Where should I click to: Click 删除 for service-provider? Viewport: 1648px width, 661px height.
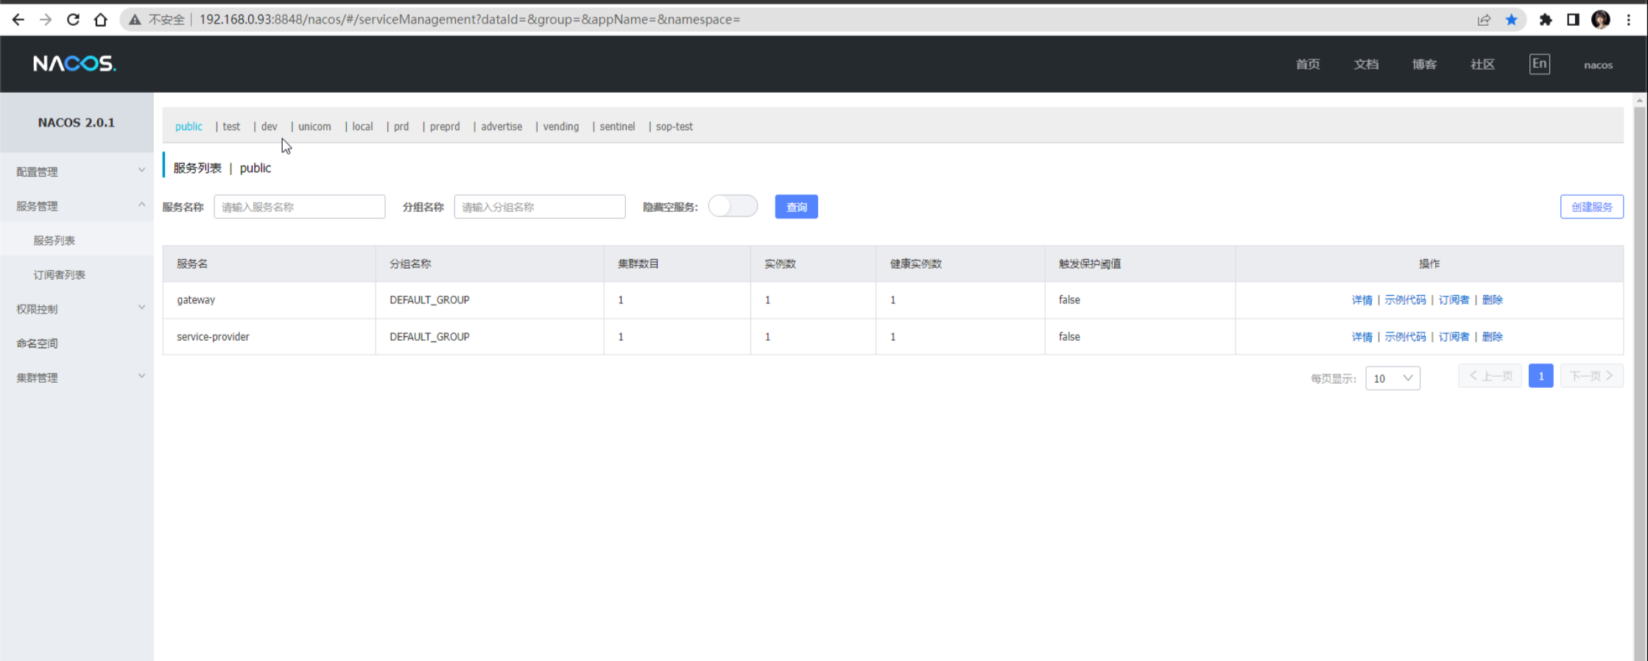pos(1492,336)
